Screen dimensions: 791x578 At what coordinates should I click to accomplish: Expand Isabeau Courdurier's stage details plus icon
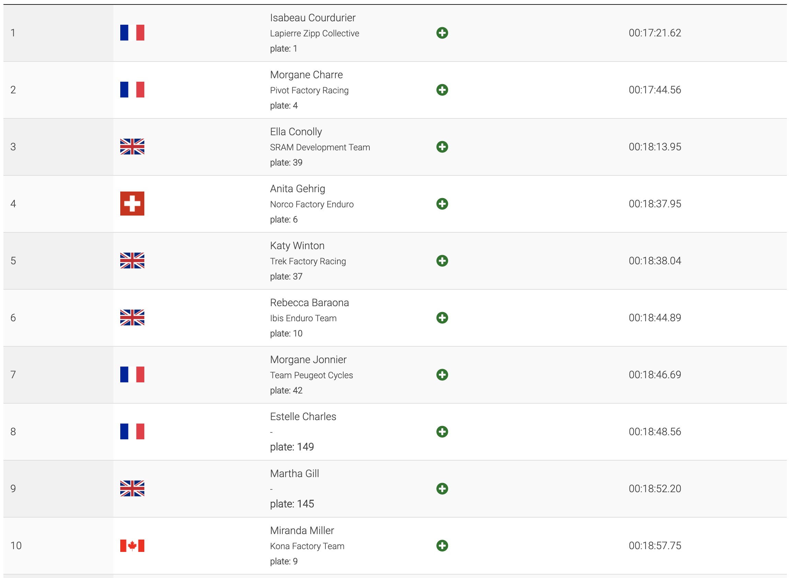pos(442,33)
